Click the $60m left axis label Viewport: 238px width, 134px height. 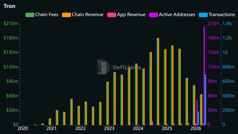tap(12, 96)
